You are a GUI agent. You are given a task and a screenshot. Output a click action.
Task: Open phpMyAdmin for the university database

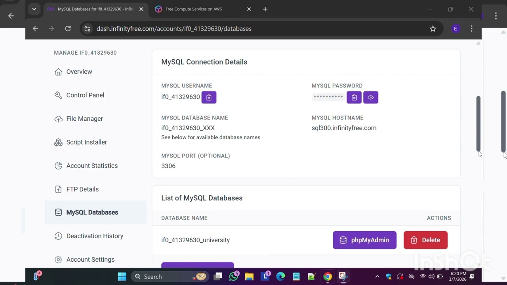[x=364, y=240]
